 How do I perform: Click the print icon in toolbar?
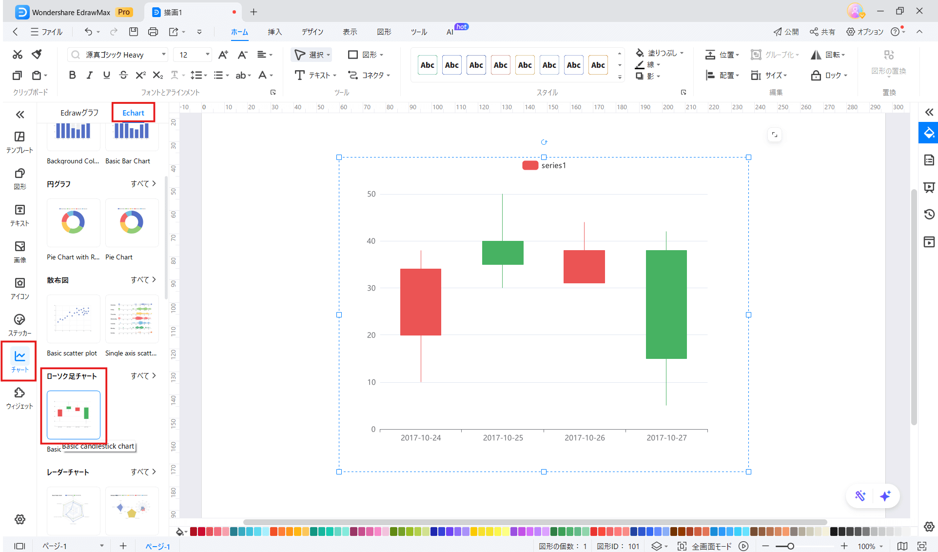153,32
